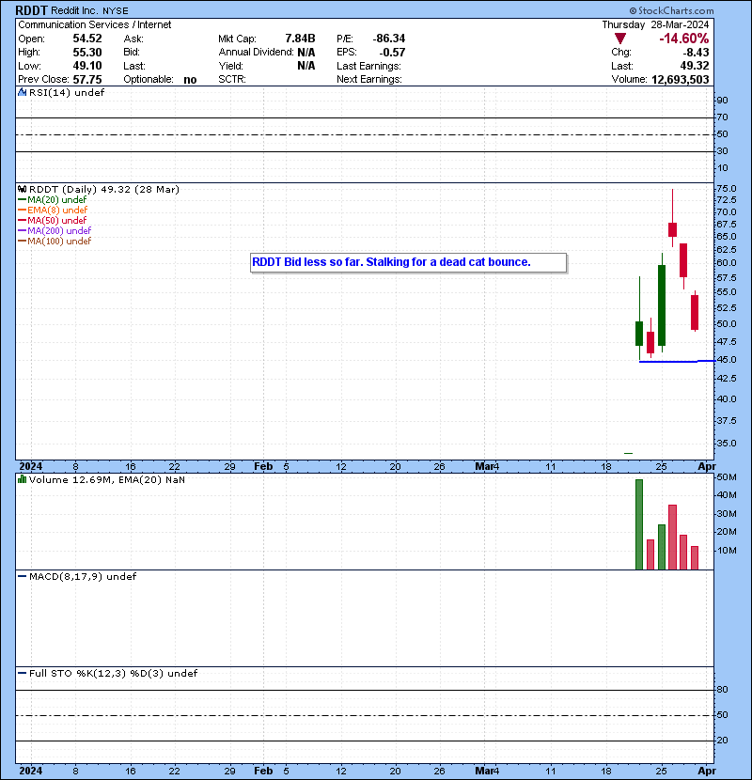
Task: Click the red down-triangle change indicator
Action: click(620, 39)
